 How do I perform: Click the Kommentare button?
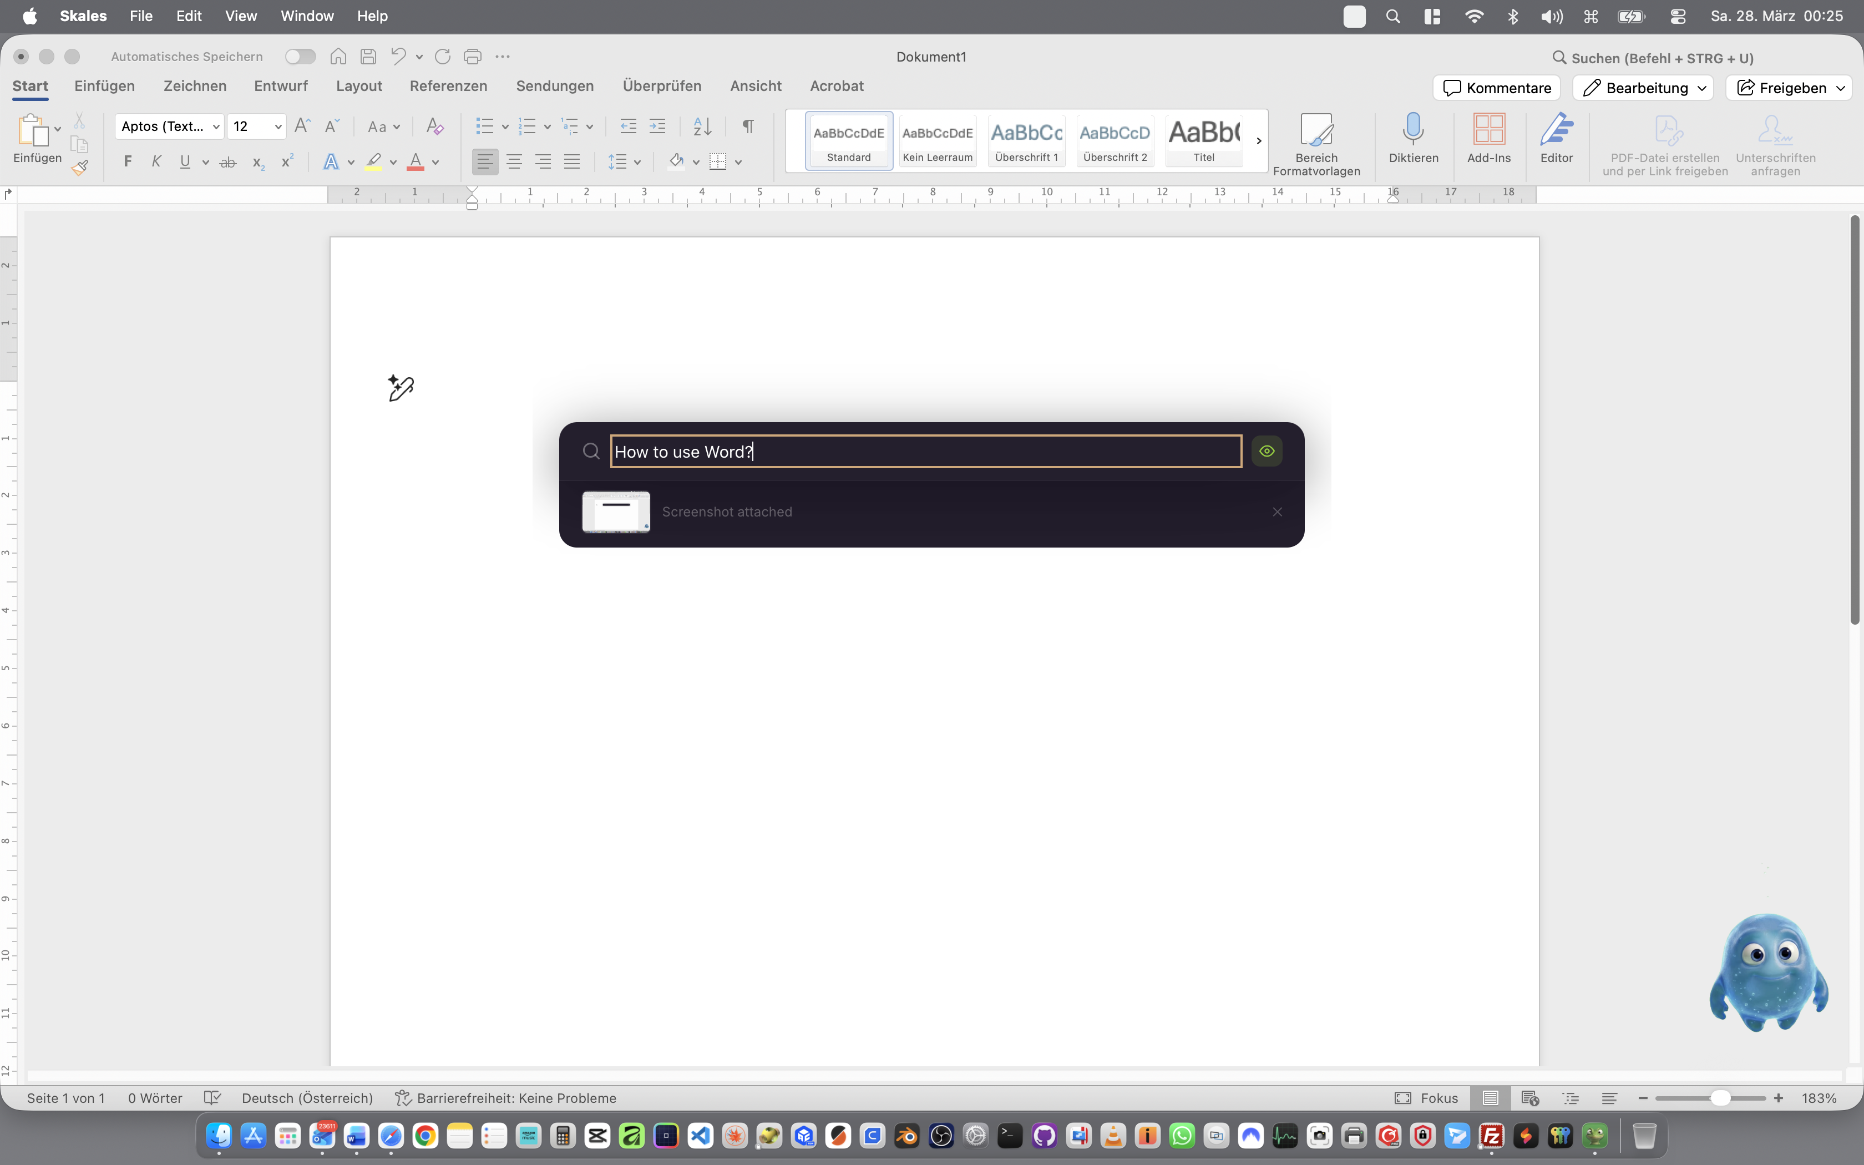(x=1496, y=88)
